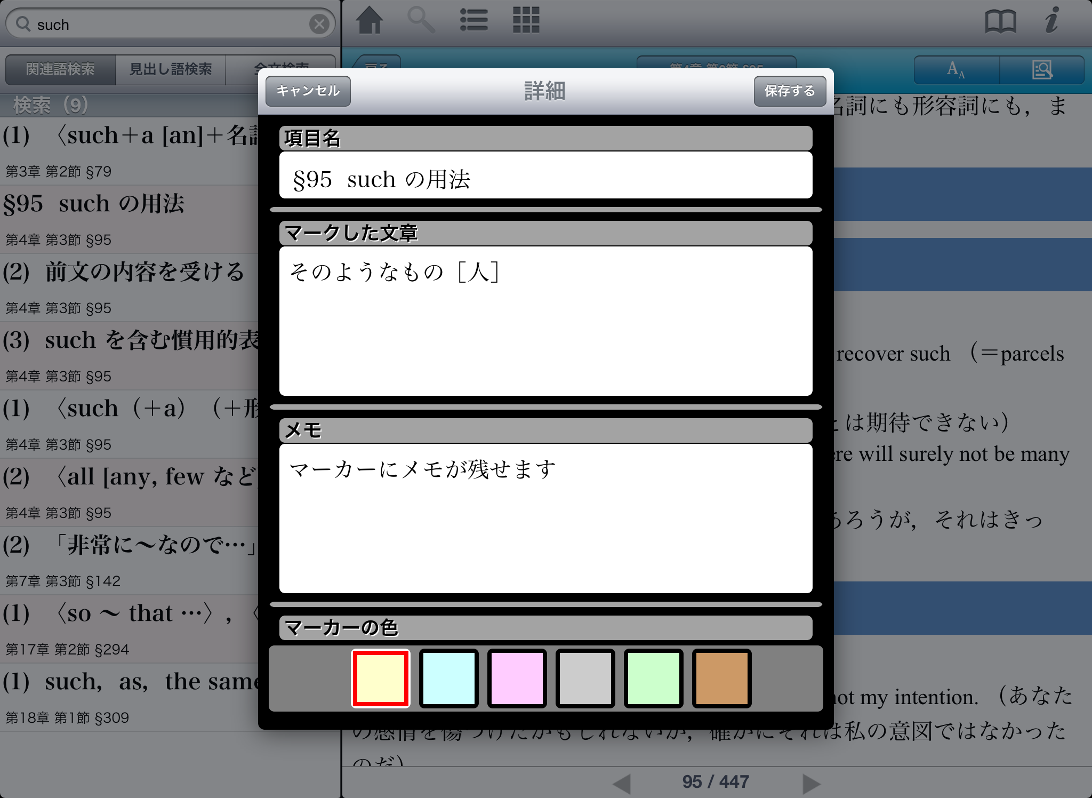Clear the 'such' search field
Viewport: 1092px width, 798px height.
(319, 24)
